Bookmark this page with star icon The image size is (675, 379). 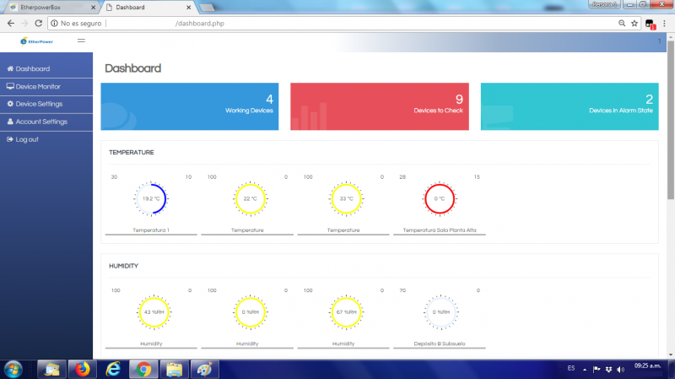pyautogui.click(x=634, y=23)
